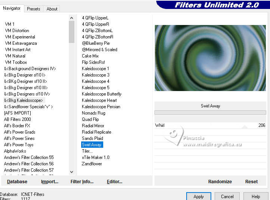Choose the 4 QFlip ZBottomL filter
The height and width of the screenshot is (200, 270).
pyautogui.click(x=97, y=31)
